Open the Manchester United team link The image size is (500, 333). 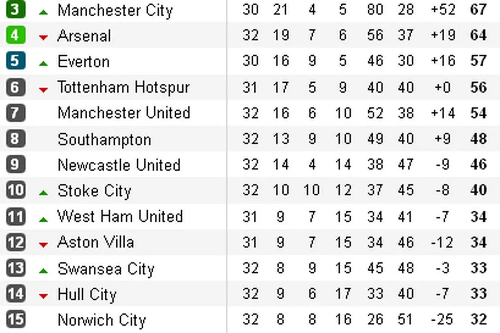tap(124, 113)
